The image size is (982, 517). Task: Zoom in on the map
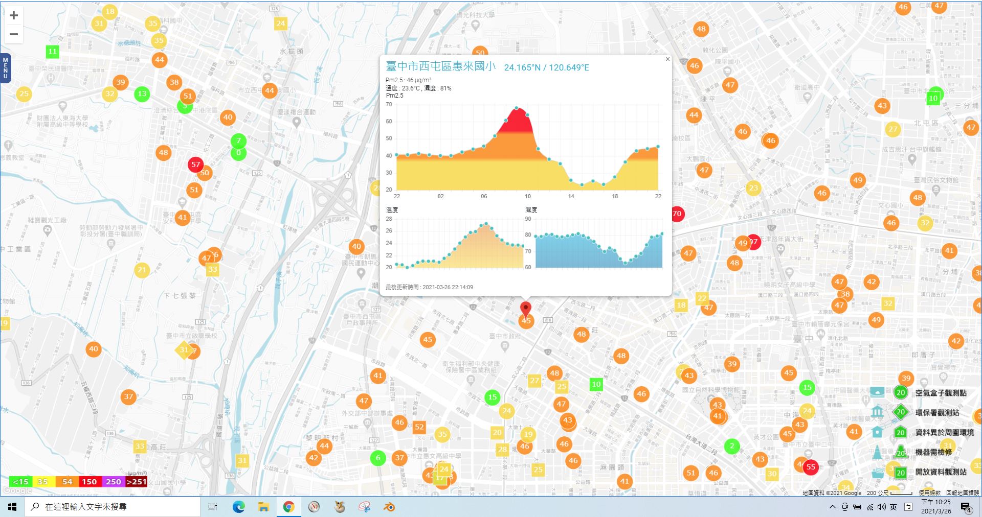[14, 15]
